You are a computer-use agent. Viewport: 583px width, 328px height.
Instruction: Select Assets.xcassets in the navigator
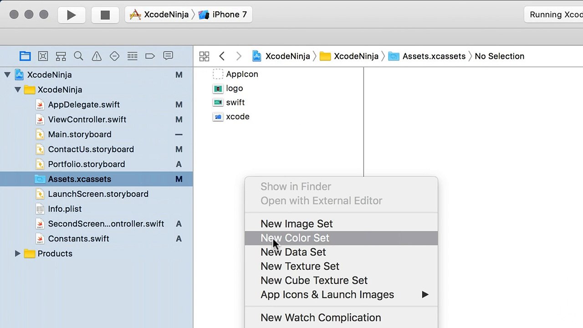tap(97, 179)
